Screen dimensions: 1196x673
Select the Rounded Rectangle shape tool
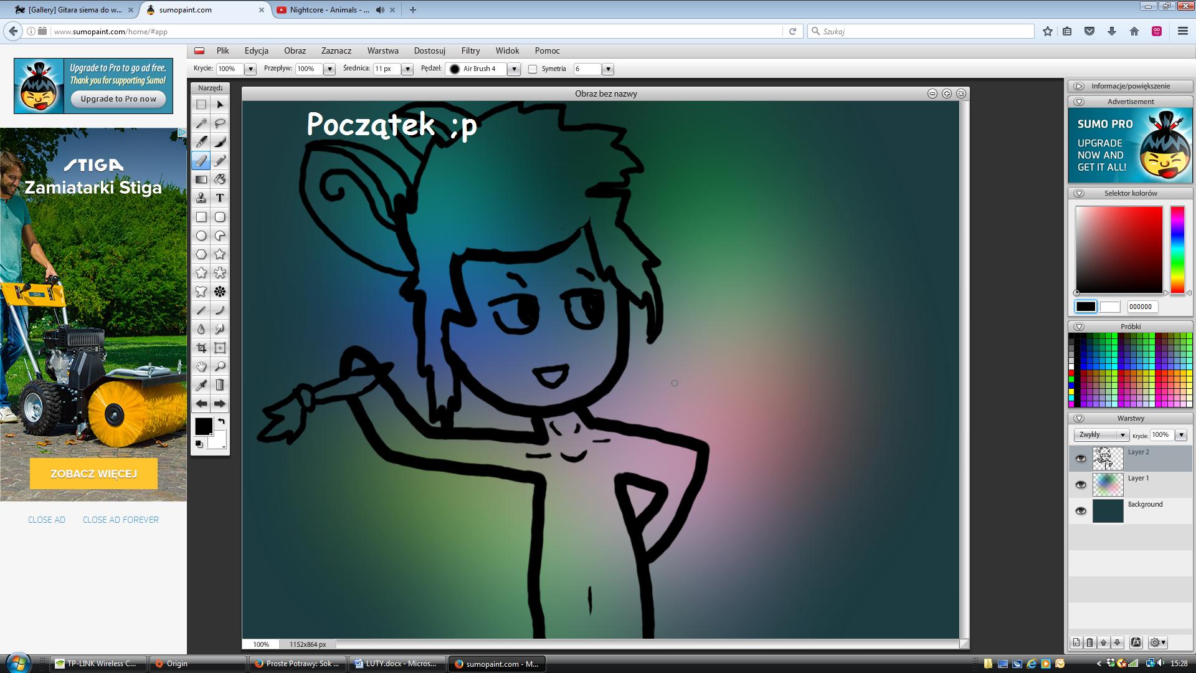[x=220, y=217]
